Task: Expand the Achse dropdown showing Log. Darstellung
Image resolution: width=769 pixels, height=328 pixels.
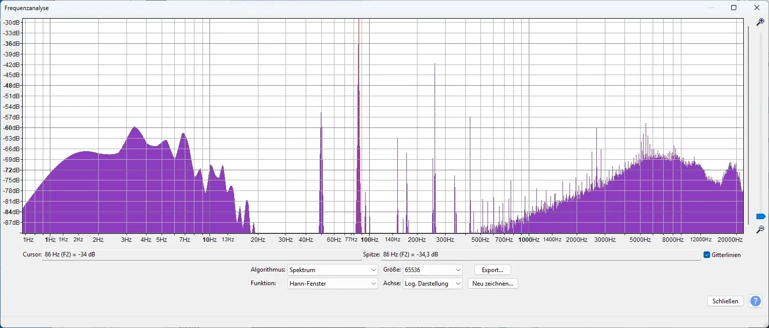Action: [x=433, y=284]
